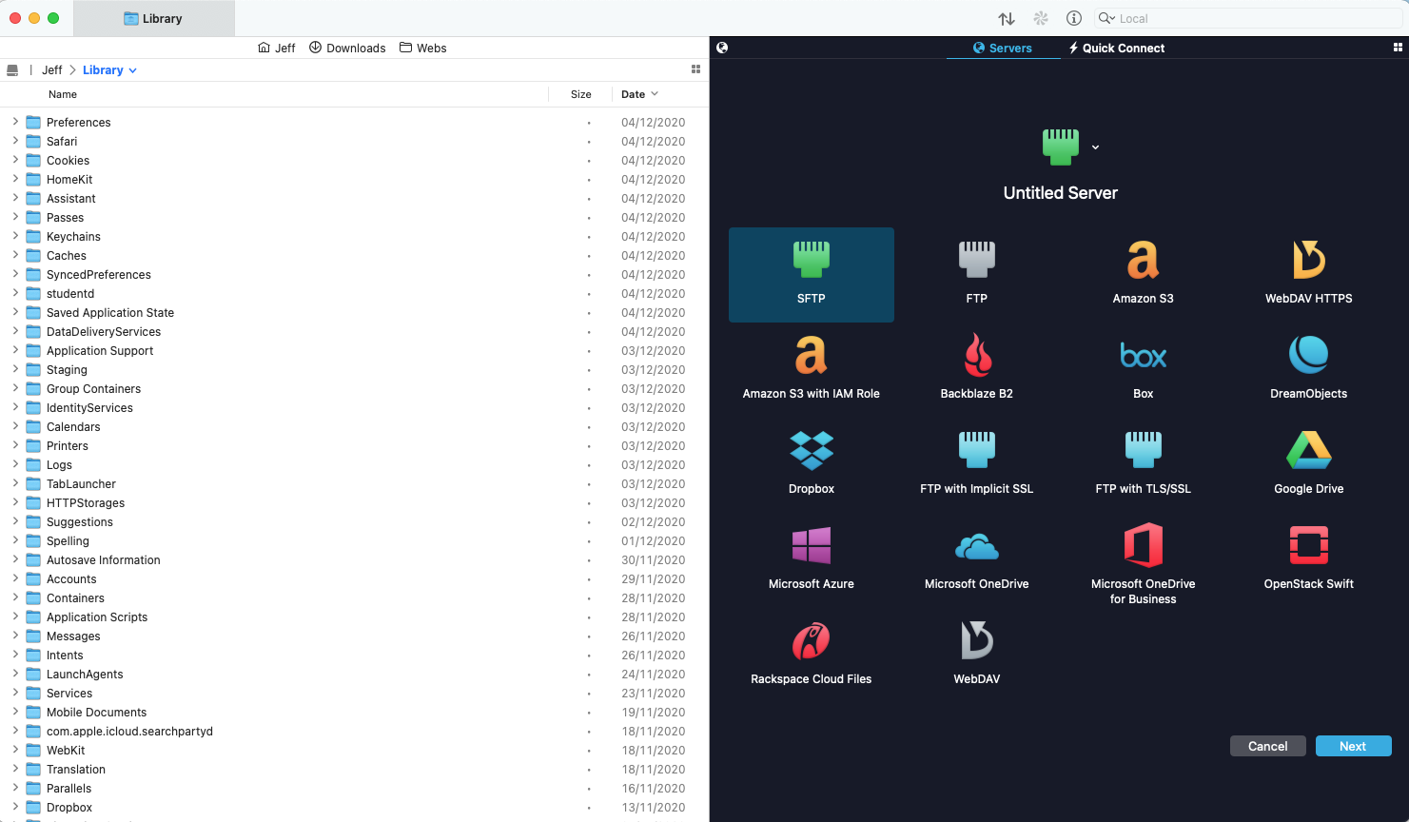1409x822 pixels.
Task: Select FTP with TLS/SSL
Action: pos(1143,464)
